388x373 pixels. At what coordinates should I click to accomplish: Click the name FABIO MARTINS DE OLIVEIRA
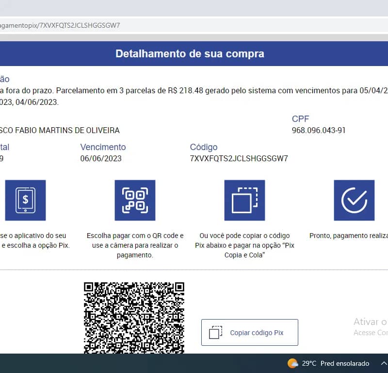point(58,130)
